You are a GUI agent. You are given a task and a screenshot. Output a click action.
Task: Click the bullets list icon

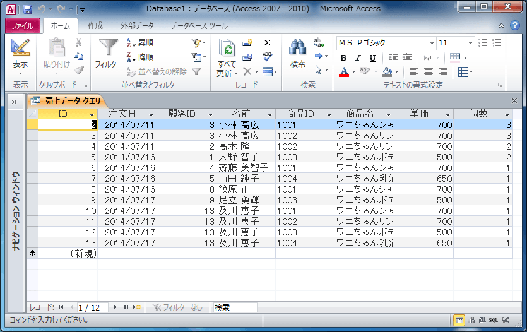coord(483,43)
